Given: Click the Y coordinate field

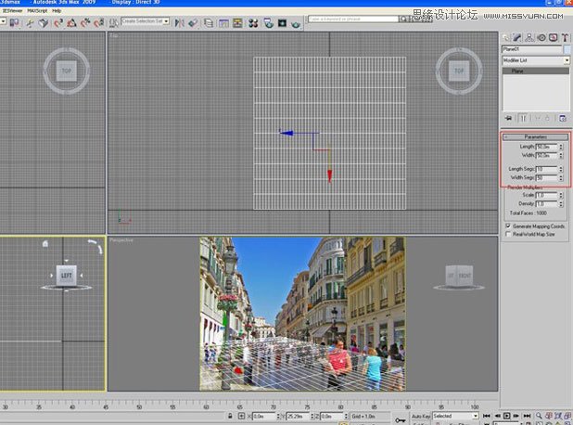Looking at the screenshot, I should (x=299, y=417).
